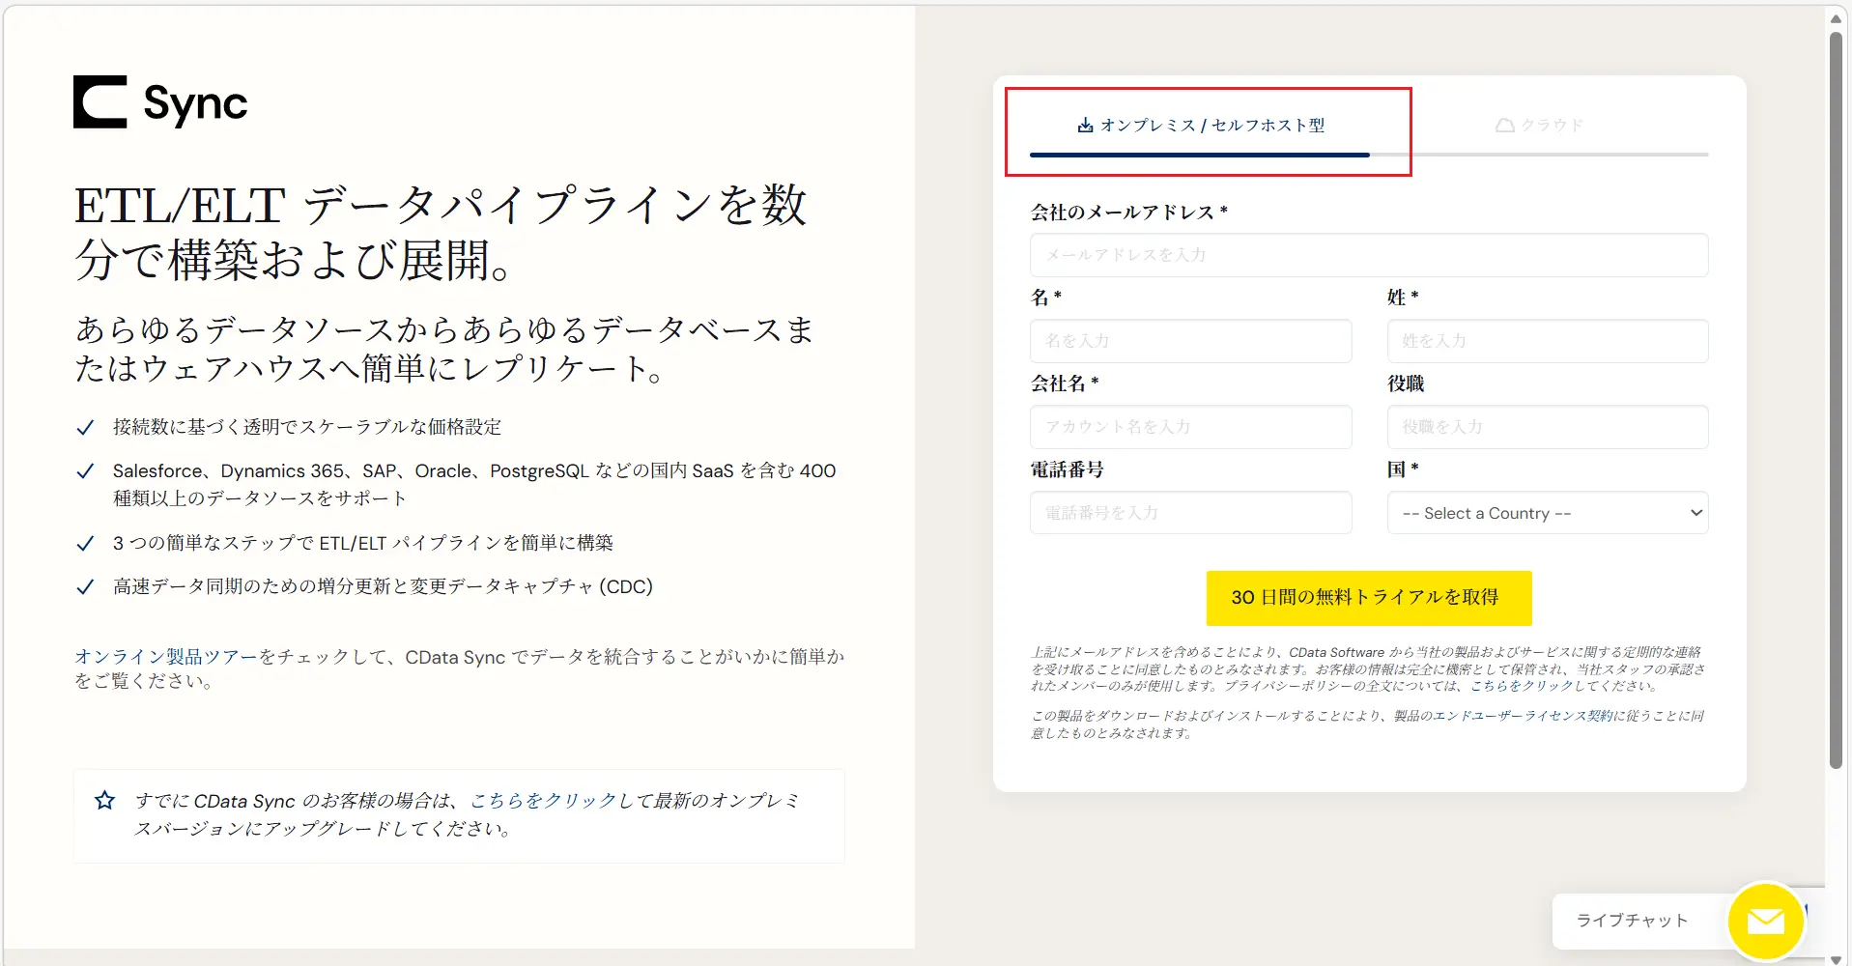Select the オンプレミス / セルフホスト型 tab
This screenshot has height=966, width=1852.
(1200, 126)
